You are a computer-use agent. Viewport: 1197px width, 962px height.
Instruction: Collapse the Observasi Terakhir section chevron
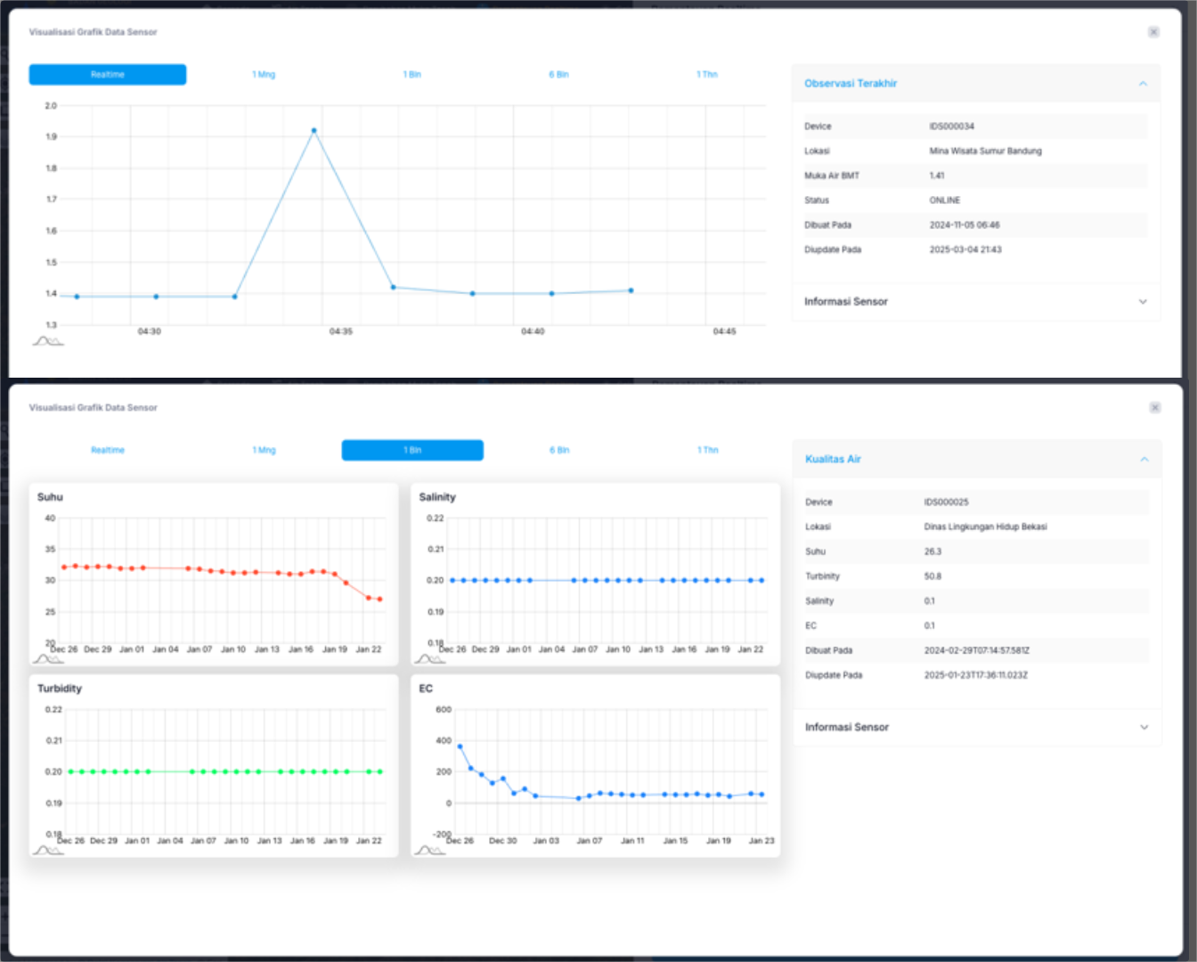coord(1143,84)
